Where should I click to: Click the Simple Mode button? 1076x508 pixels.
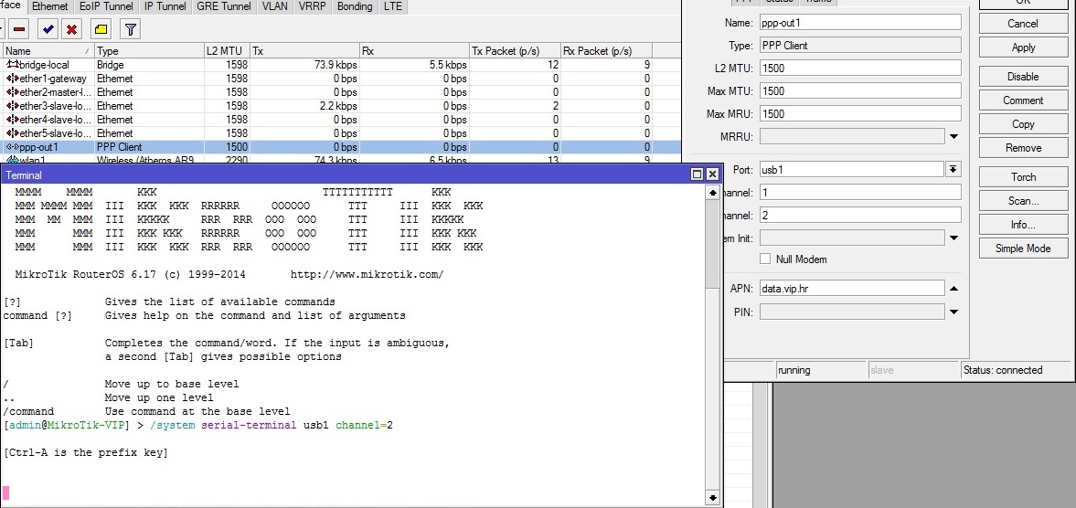click(1023, 249)
